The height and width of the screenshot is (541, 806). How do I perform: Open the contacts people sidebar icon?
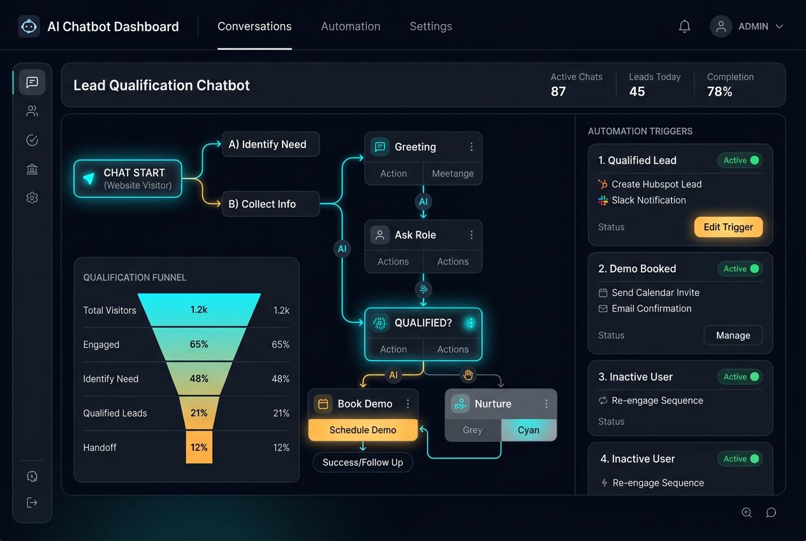click(x=32, y=111)
